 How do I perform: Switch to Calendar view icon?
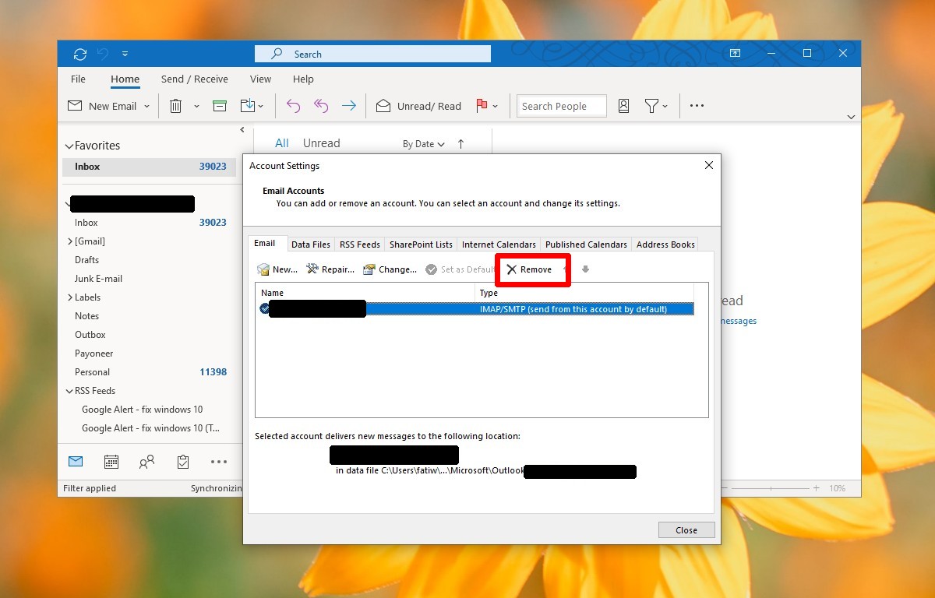[111, 462]
